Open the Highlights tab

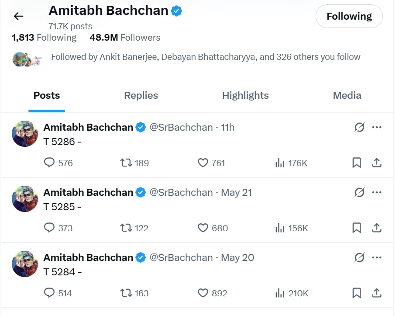pyautogui.click(x=245, y=96)
